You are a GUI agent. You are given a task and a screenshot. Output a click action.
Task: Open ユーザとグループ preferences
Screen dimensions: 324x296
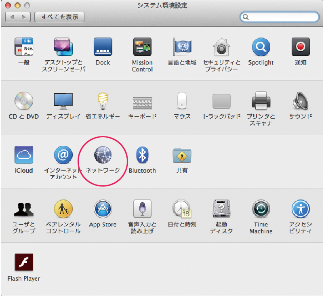tap(24, 209)
